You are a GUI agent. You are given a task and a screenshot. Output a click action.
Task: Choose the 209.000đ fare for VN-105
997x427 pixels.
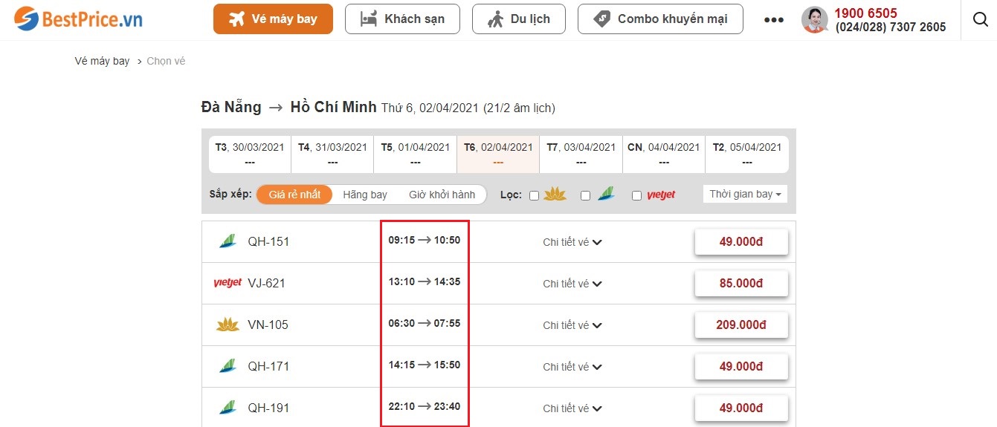tap(741, 325)
